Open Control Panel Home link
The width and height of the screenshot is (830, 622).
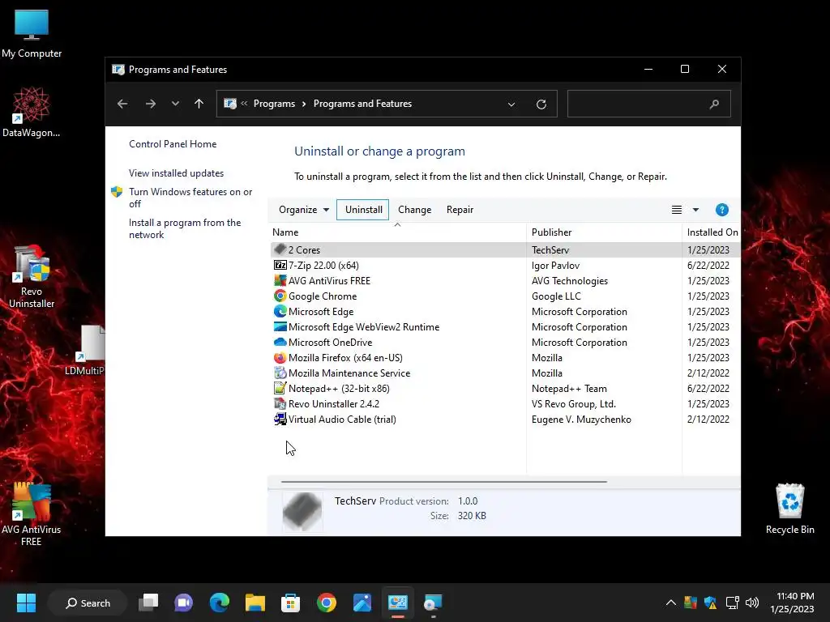173,144
